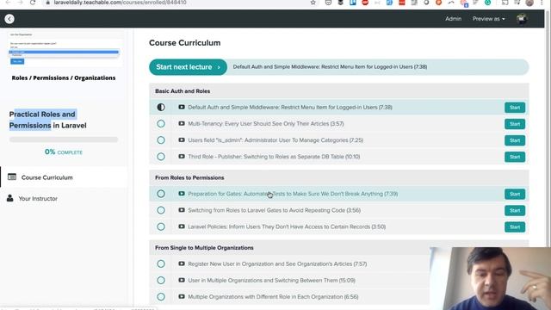Screen dimensions: 551x310
Task: Click the next lecture title beside Start button
Action: [x=330, y=67]
